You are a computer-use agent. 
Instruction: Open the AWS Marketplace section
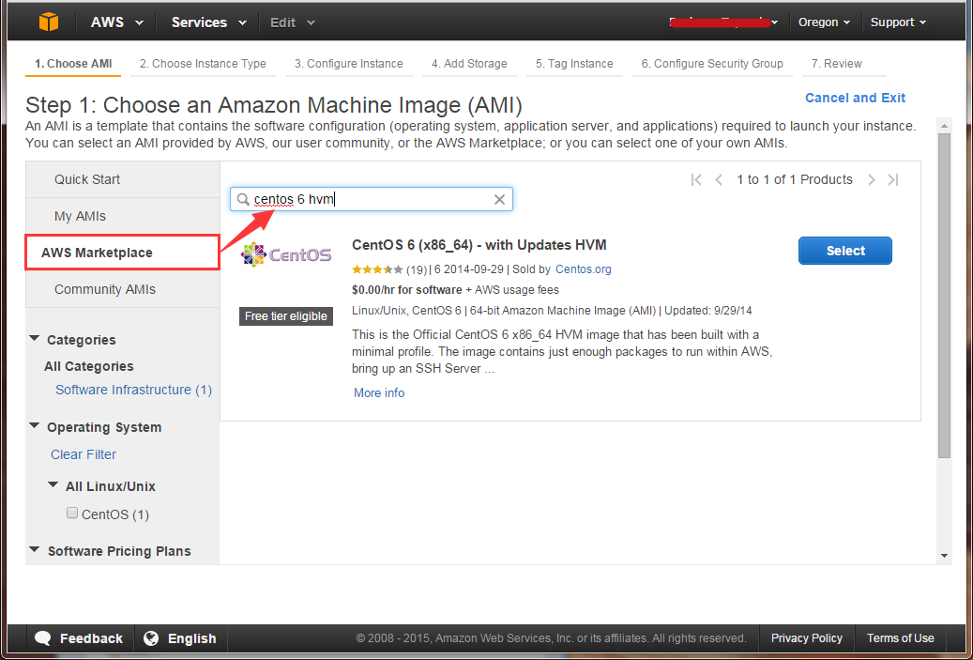tap(122, 253)
